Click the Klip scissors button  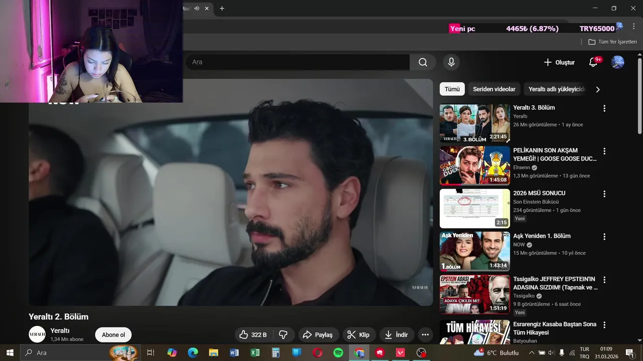pos(359,335)
